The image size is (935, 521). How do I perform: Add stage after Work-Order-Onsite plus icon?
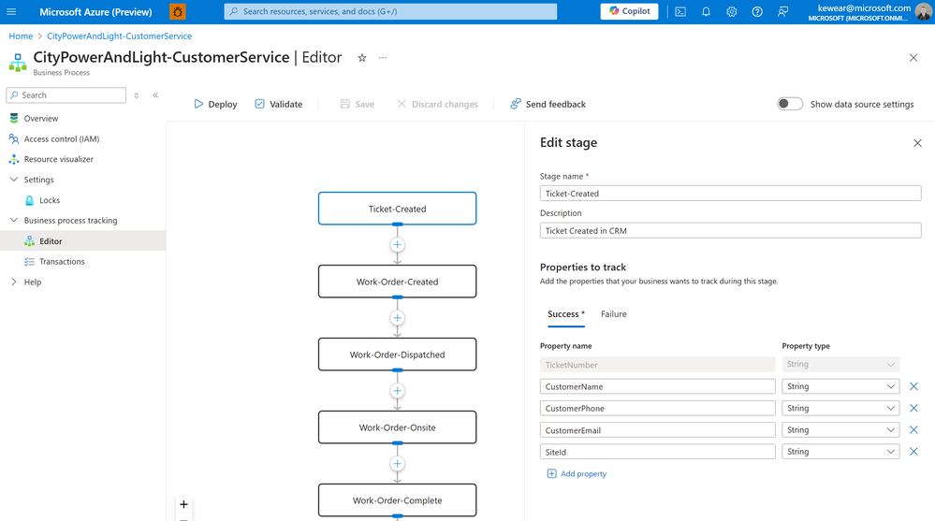397,464
